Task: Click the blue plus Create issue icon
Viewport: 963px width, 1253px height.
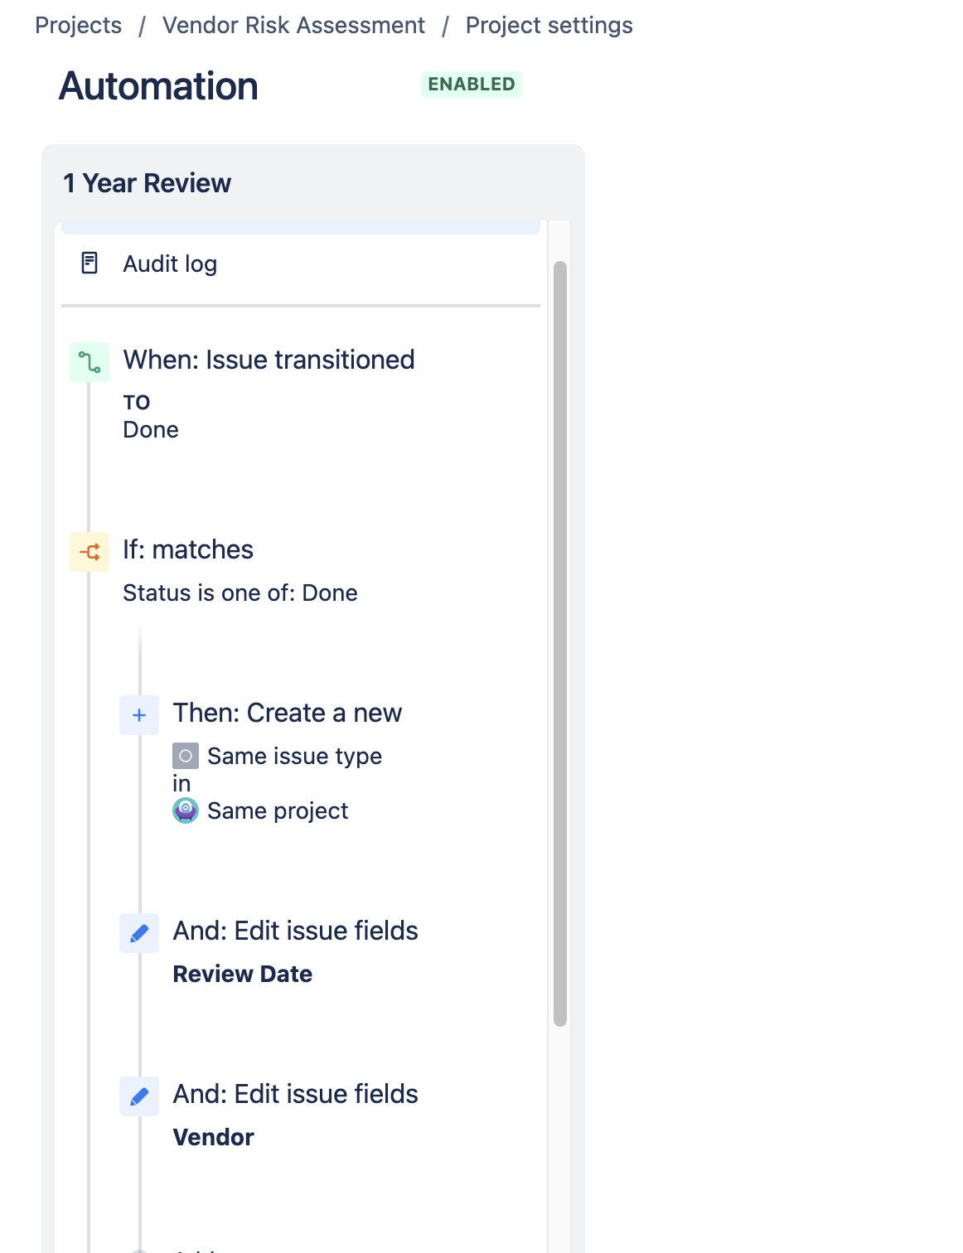Action: click(139, 715)
